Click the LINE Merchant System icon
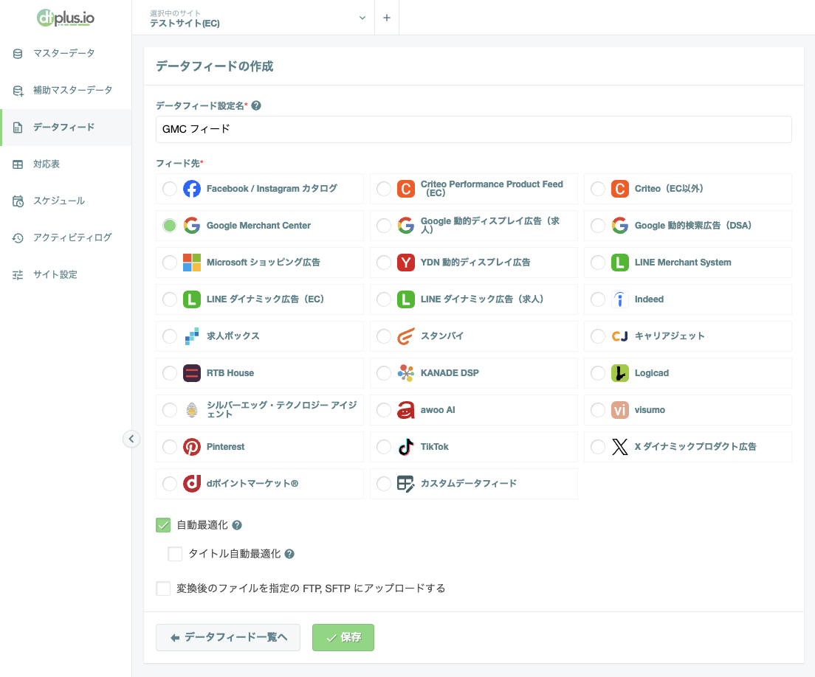Image resolution: width=815 pixels, height=677 pixels. pos(619,263)
